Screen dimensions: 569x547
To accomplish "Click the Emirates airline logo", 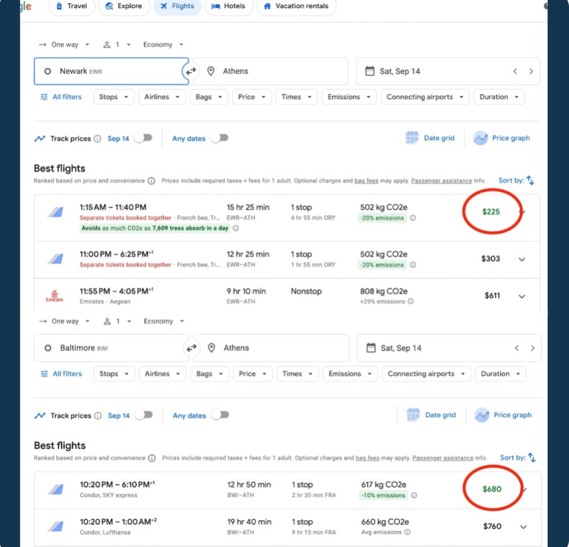I will point(54,296).
